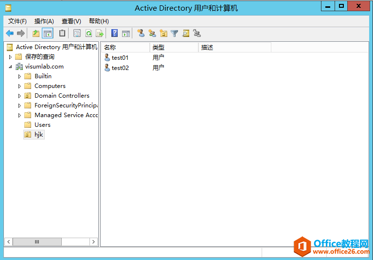Open the 文件(F) menu
Screen dimensions: 373x260
[x=18, y=21]
